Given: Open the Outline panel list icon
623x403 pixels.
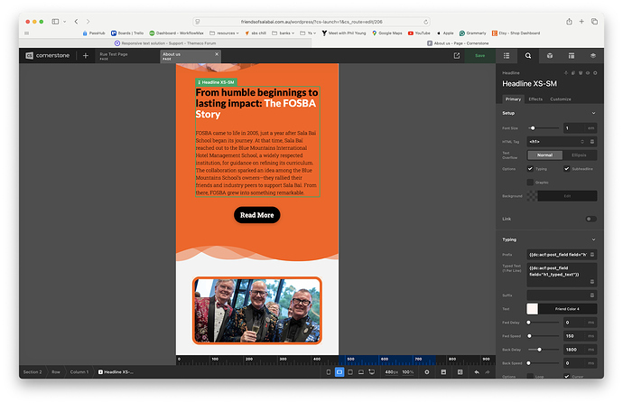Looking at the screenshot, I should tap(507, 56).
